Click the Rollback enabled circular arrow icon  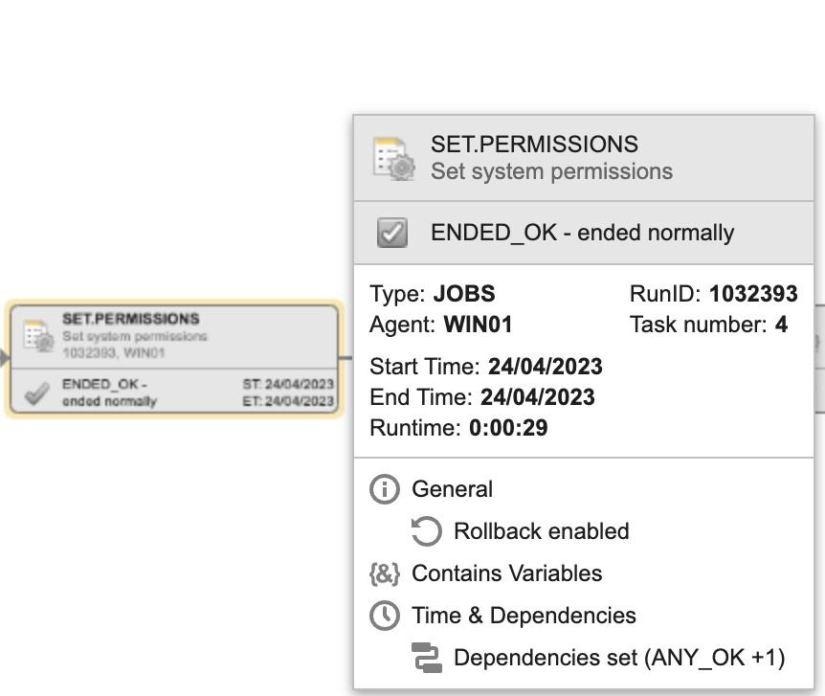(426, 531)
